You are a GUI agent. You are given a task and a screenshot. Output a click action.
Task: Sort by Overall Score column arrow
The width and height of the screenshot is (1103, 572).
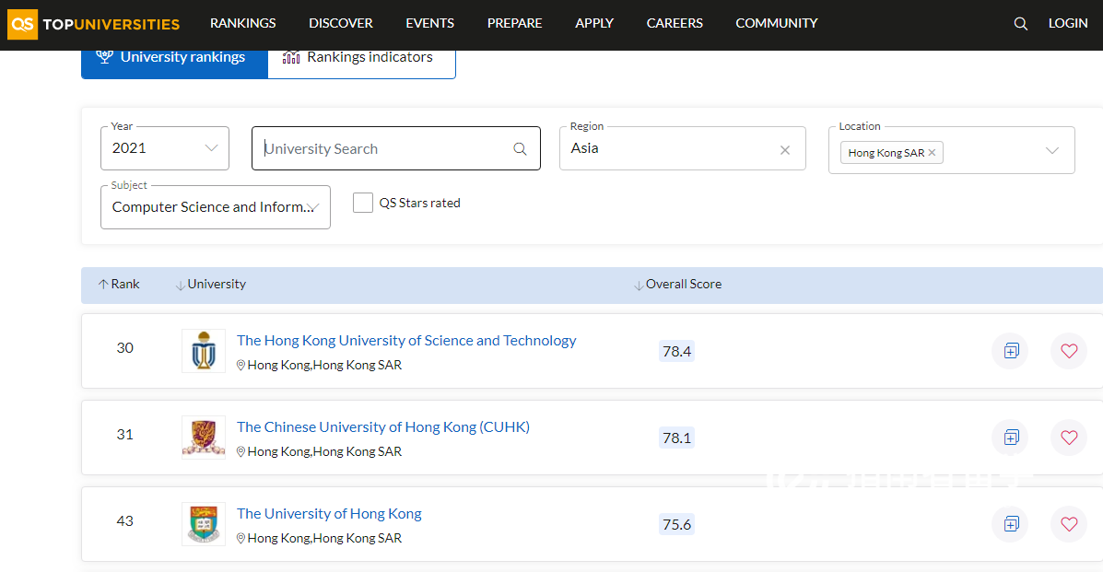(639, 285)
